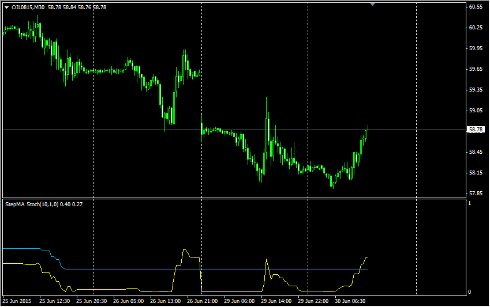Click the 29 Jun 14:00 time label
This screenshot has height=307, width=490.
pos(276,301)
